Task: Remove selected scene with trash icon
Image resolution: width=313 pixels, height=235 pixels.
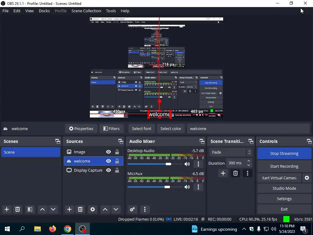Action: (17, 209)
